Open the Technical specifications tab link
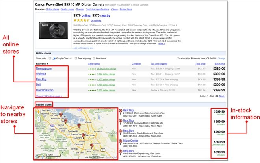 [98, 9]
